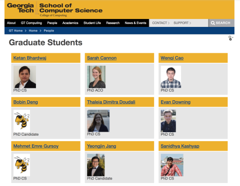Open the gear settings icon near title

pos(230,38)
